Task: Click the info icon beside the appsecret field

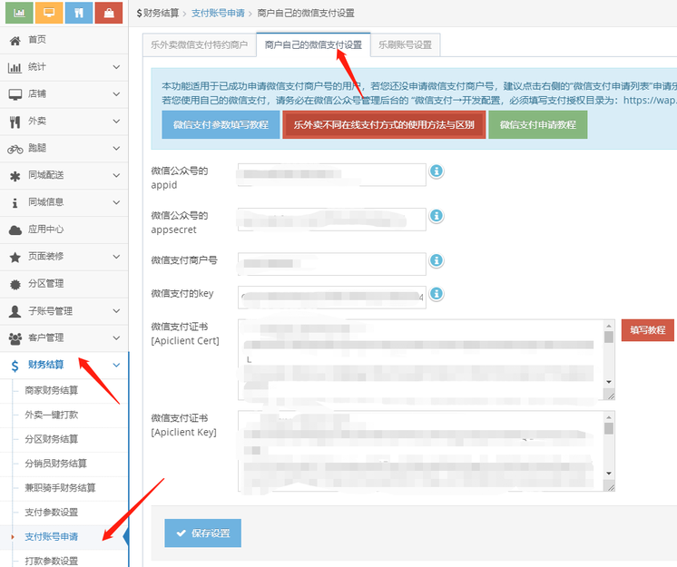Action: click(x=436, y=216)
